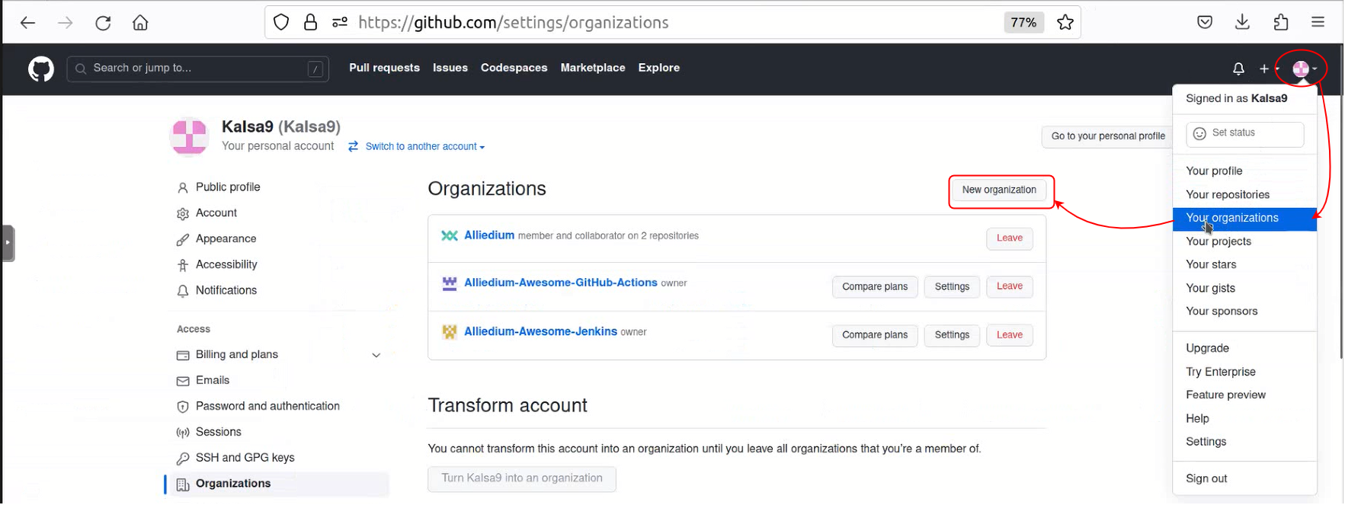Screen dimensions: 1345x505
Task: Open Issues in the header
Action: pyautogui.click(x=450, y=68)
